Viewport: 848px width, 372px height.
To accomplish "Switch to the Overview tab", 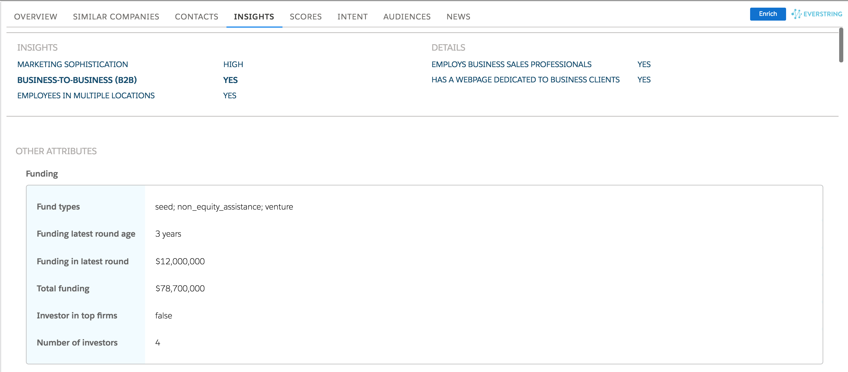I will pos(35,16).
